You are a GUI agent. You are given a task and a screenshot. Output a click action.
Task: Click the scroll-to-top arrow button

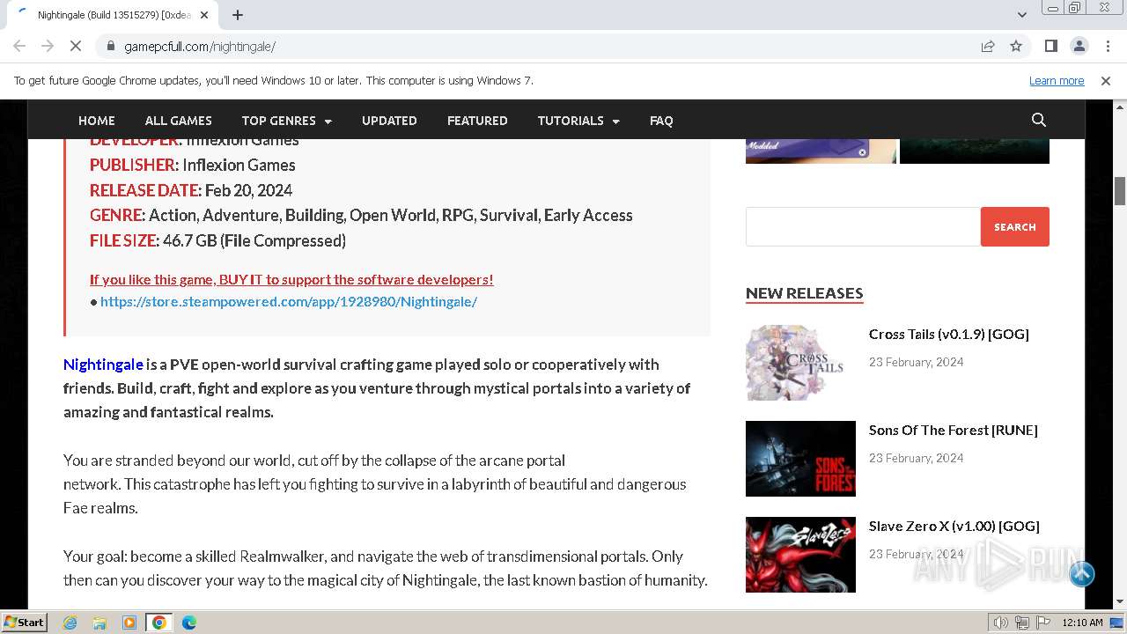pyautogui.click(x=1082, y=574)
